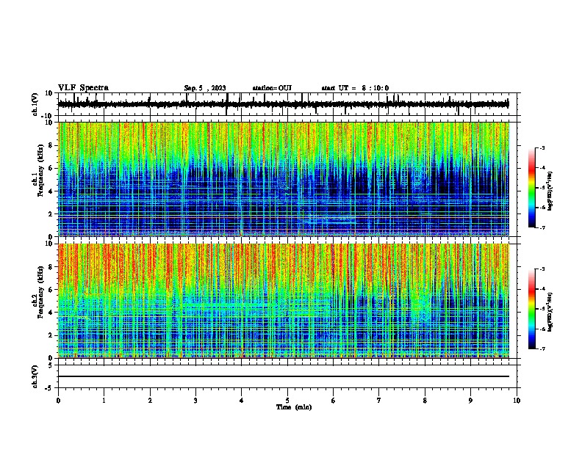Click the log(PSD) label beside ch.2 colorbar
Screen dimensions: 582x449
pos(550,312)
